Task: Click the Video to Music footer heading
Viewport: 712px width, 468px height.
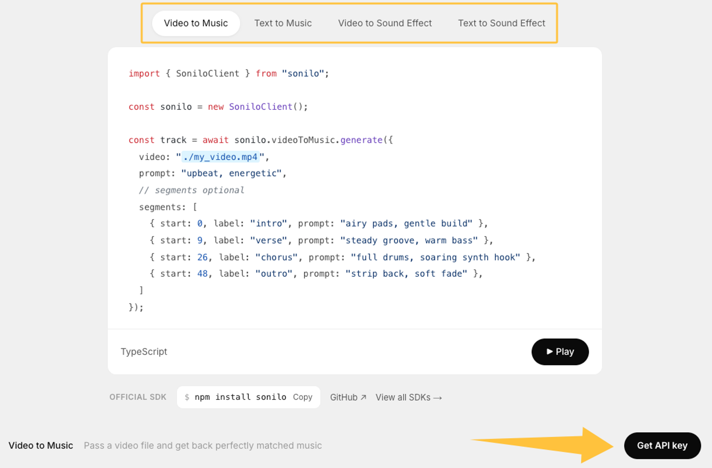Action: click(41, 445)
